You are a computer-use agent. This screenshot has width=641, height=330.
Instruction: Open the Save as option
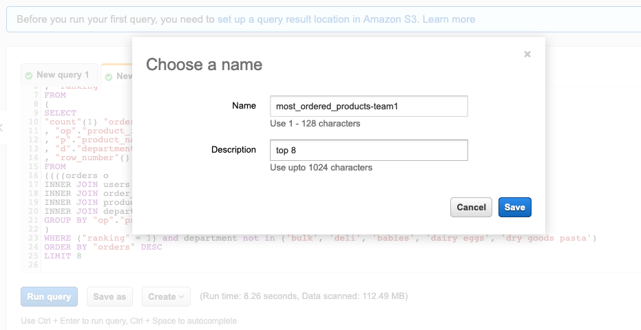tap(109, 296)
